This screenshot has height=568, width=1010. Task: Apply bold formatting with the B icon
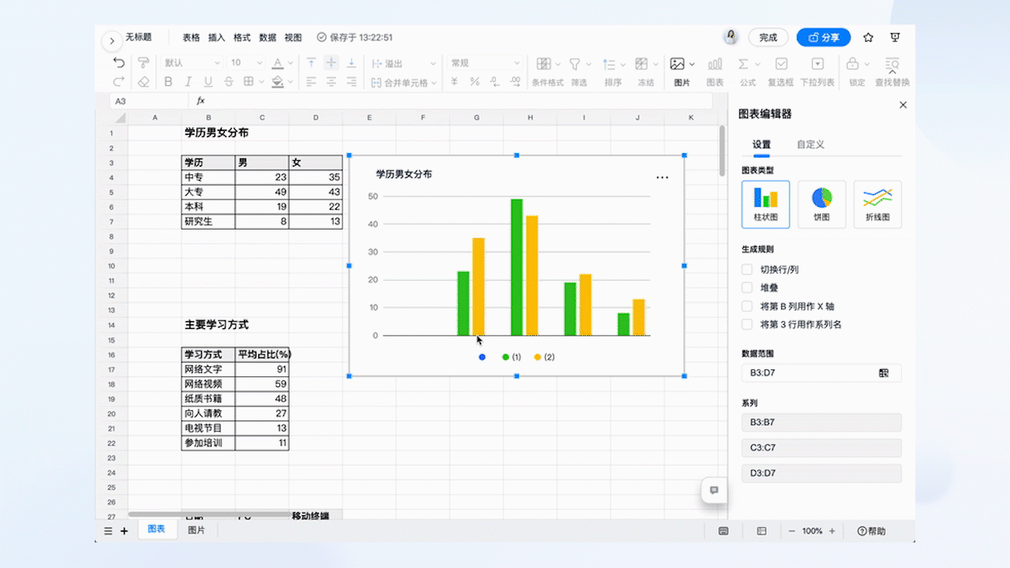pyautogui.click(x=168, y=81)
